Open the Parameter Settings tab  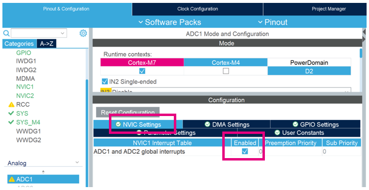(x=166, y=132)
